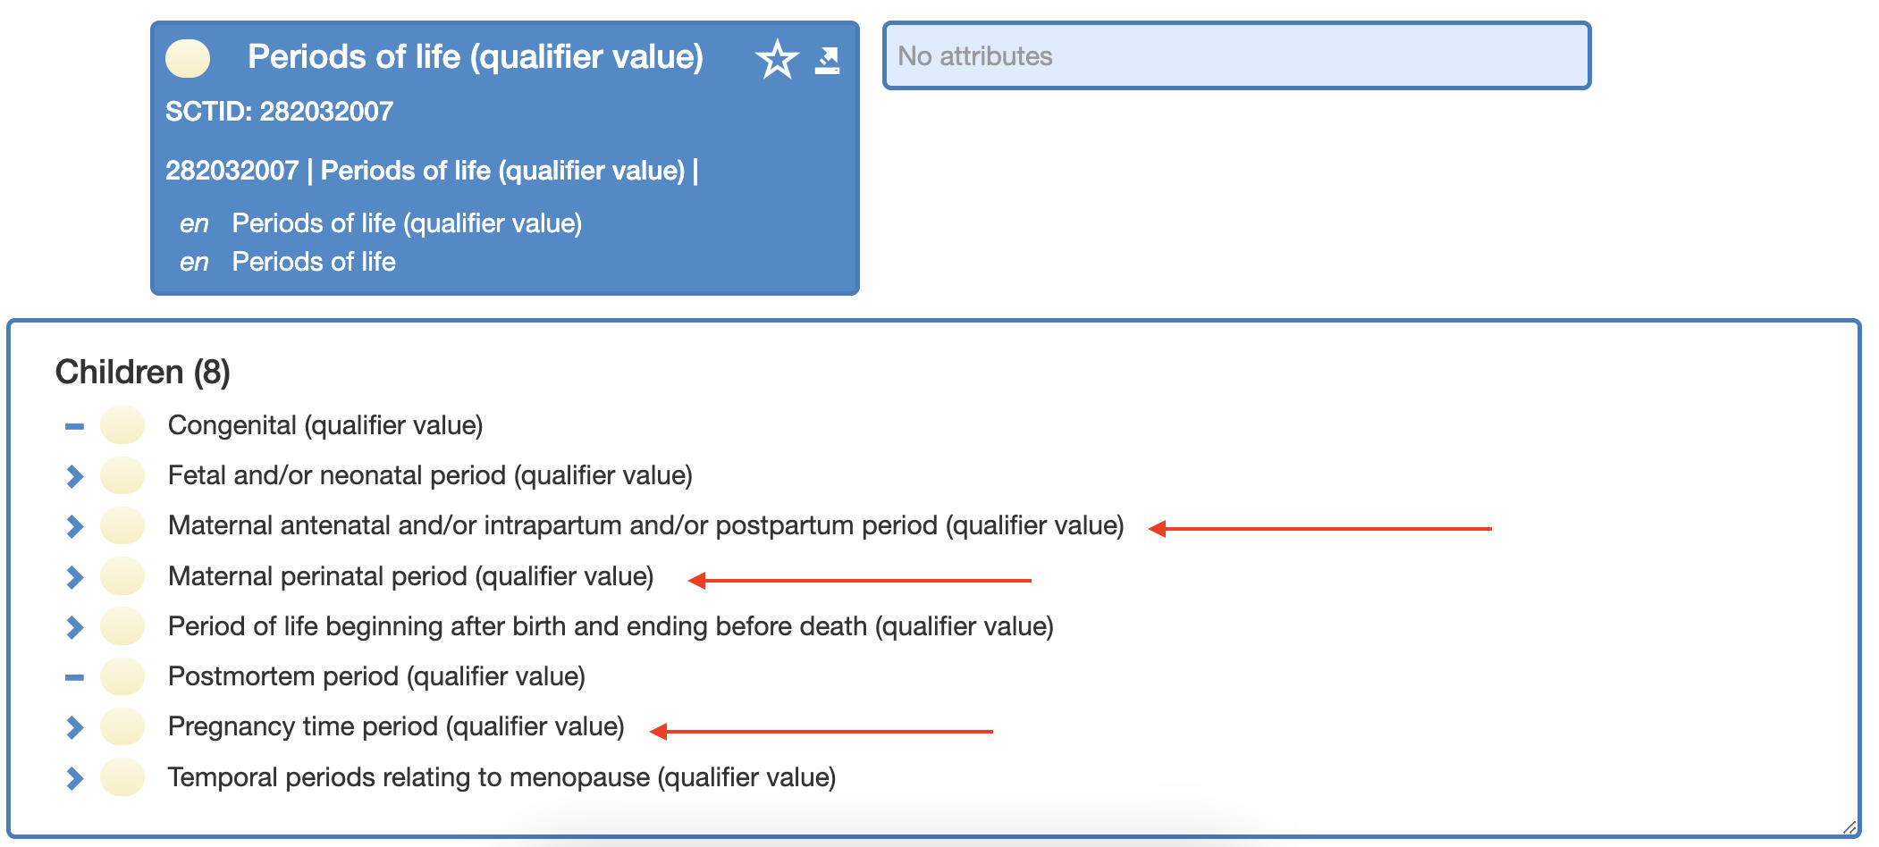This screenshot has height=847, width=1879.
Task: Select Postmortem period (qualifier value)
Action: pos(376,676)
